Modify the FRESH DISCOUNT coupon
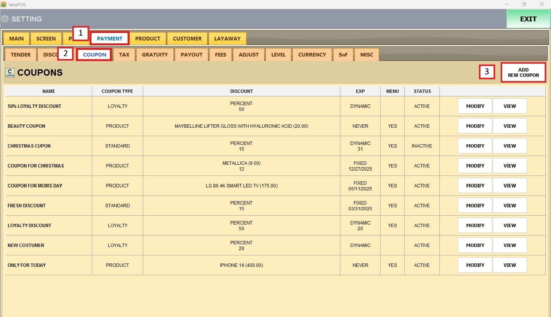 475,205
